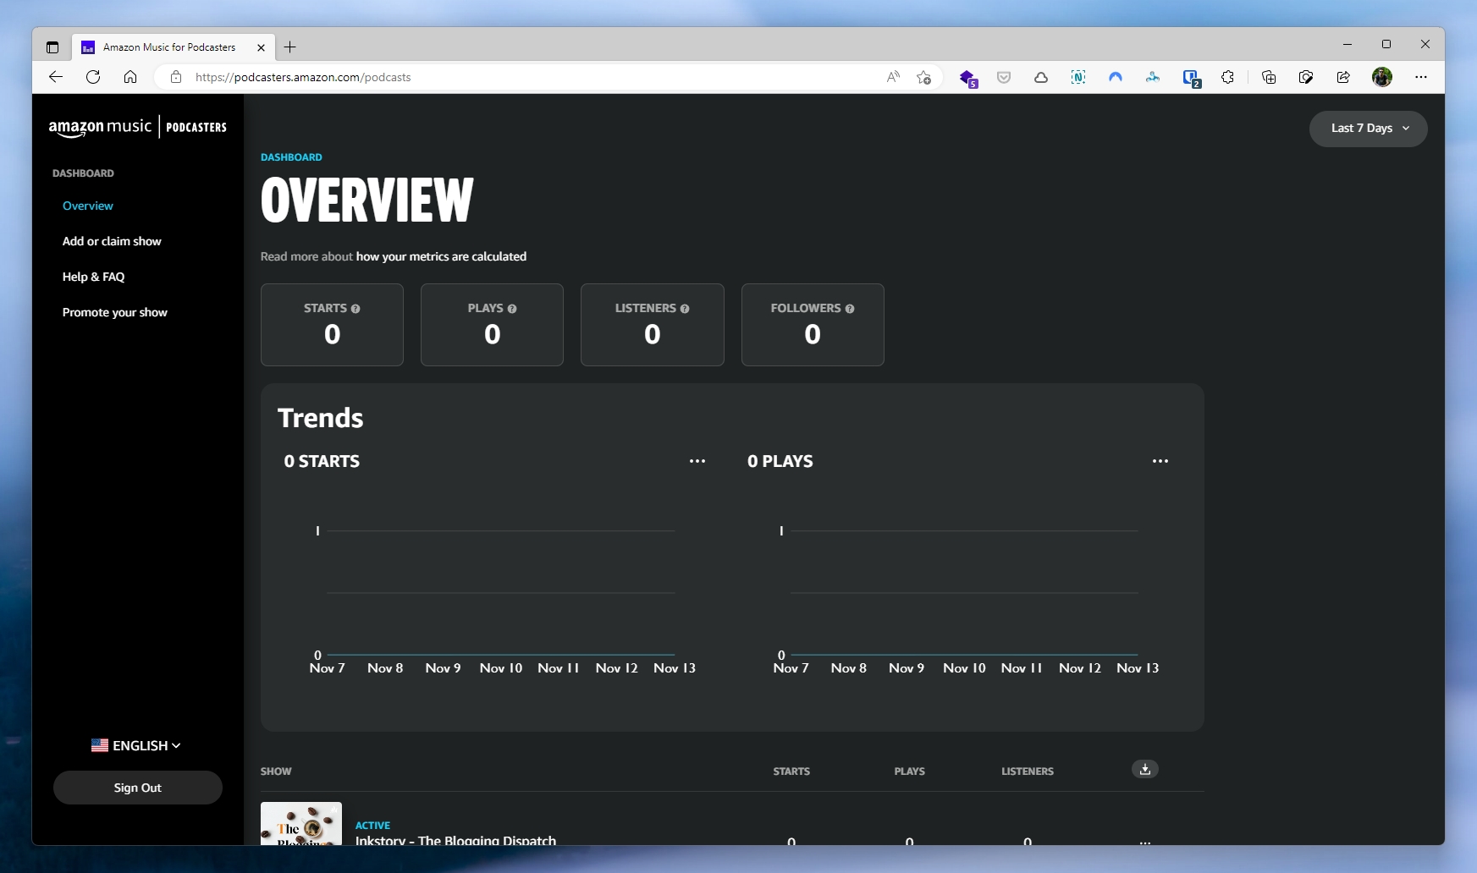
Task: Open the ENGLISH language selector
Action: tap(136, 745)
